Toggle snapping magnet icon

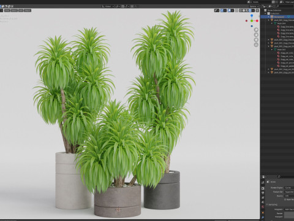pos(123,6)
